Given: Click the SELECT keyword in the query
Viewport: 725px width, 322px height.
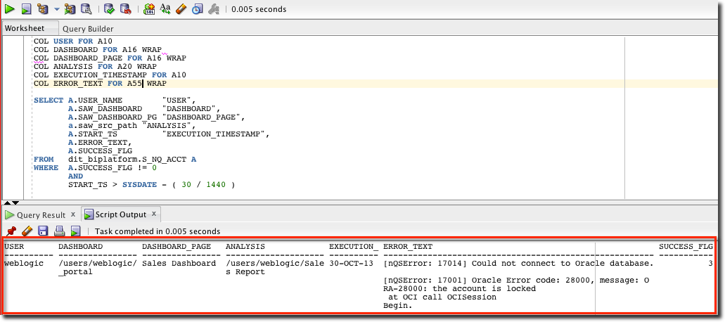Looking at the screenshot, I should click(49, 101).
